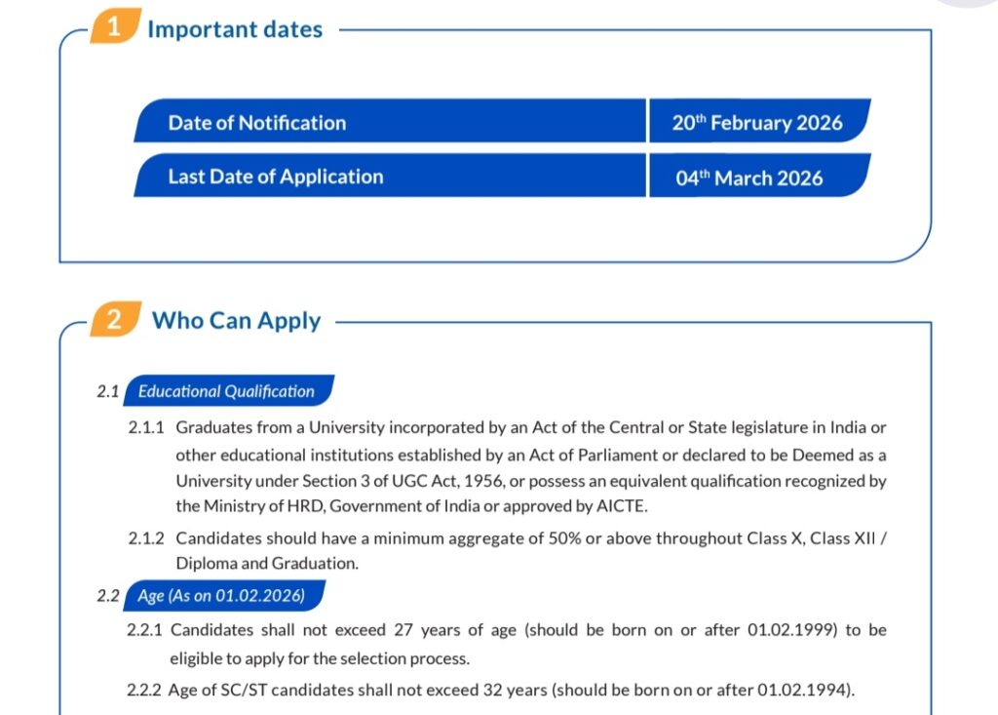Click the paragraph about Graduates from a University

[531, 467]
